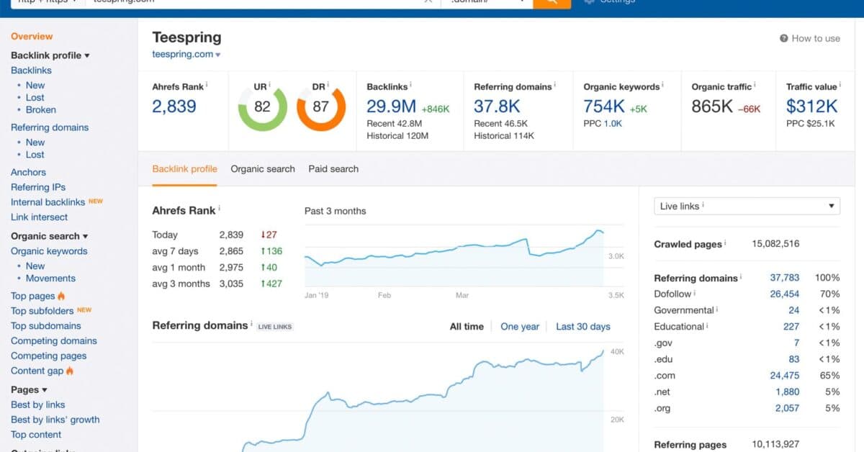Open Best by links' growth report

(x=55, y=420)
